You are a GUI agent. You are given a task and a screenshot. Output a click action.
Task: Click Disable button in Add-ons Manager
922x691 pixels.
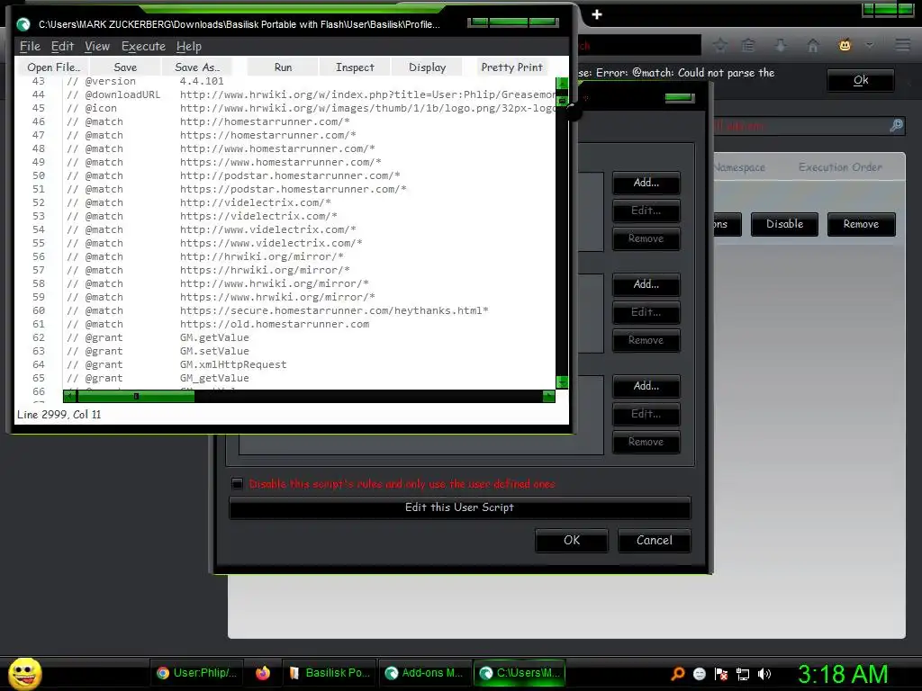(x=784, y=224)
